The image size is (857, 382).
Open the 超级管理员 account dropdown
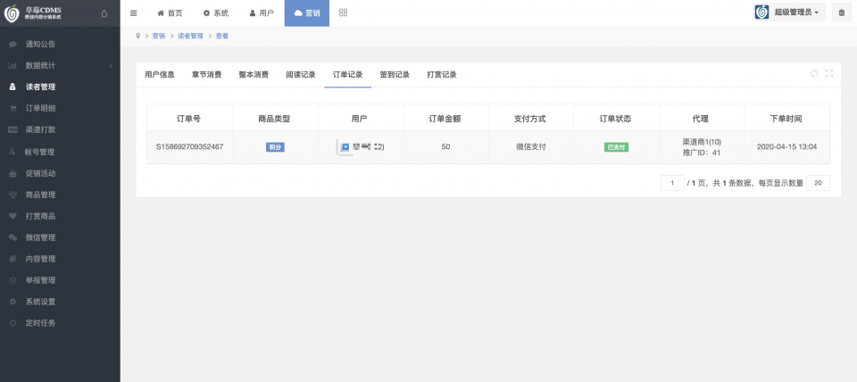point(789,12)
